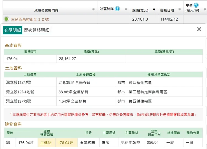Select the 灣立段125-1地號 land row
The width and height of the screenshot is (207, 149).
[x=103, y=92]
